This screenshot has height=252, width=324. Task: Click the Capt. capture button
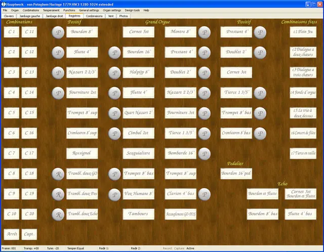coord(29,234)
